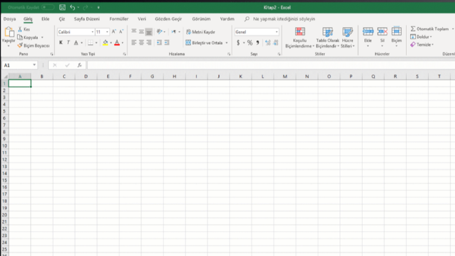This screenshot has height=256, width=455.
Task: Click the Metni Kaydır button
Action: click(x=200, y=32)
